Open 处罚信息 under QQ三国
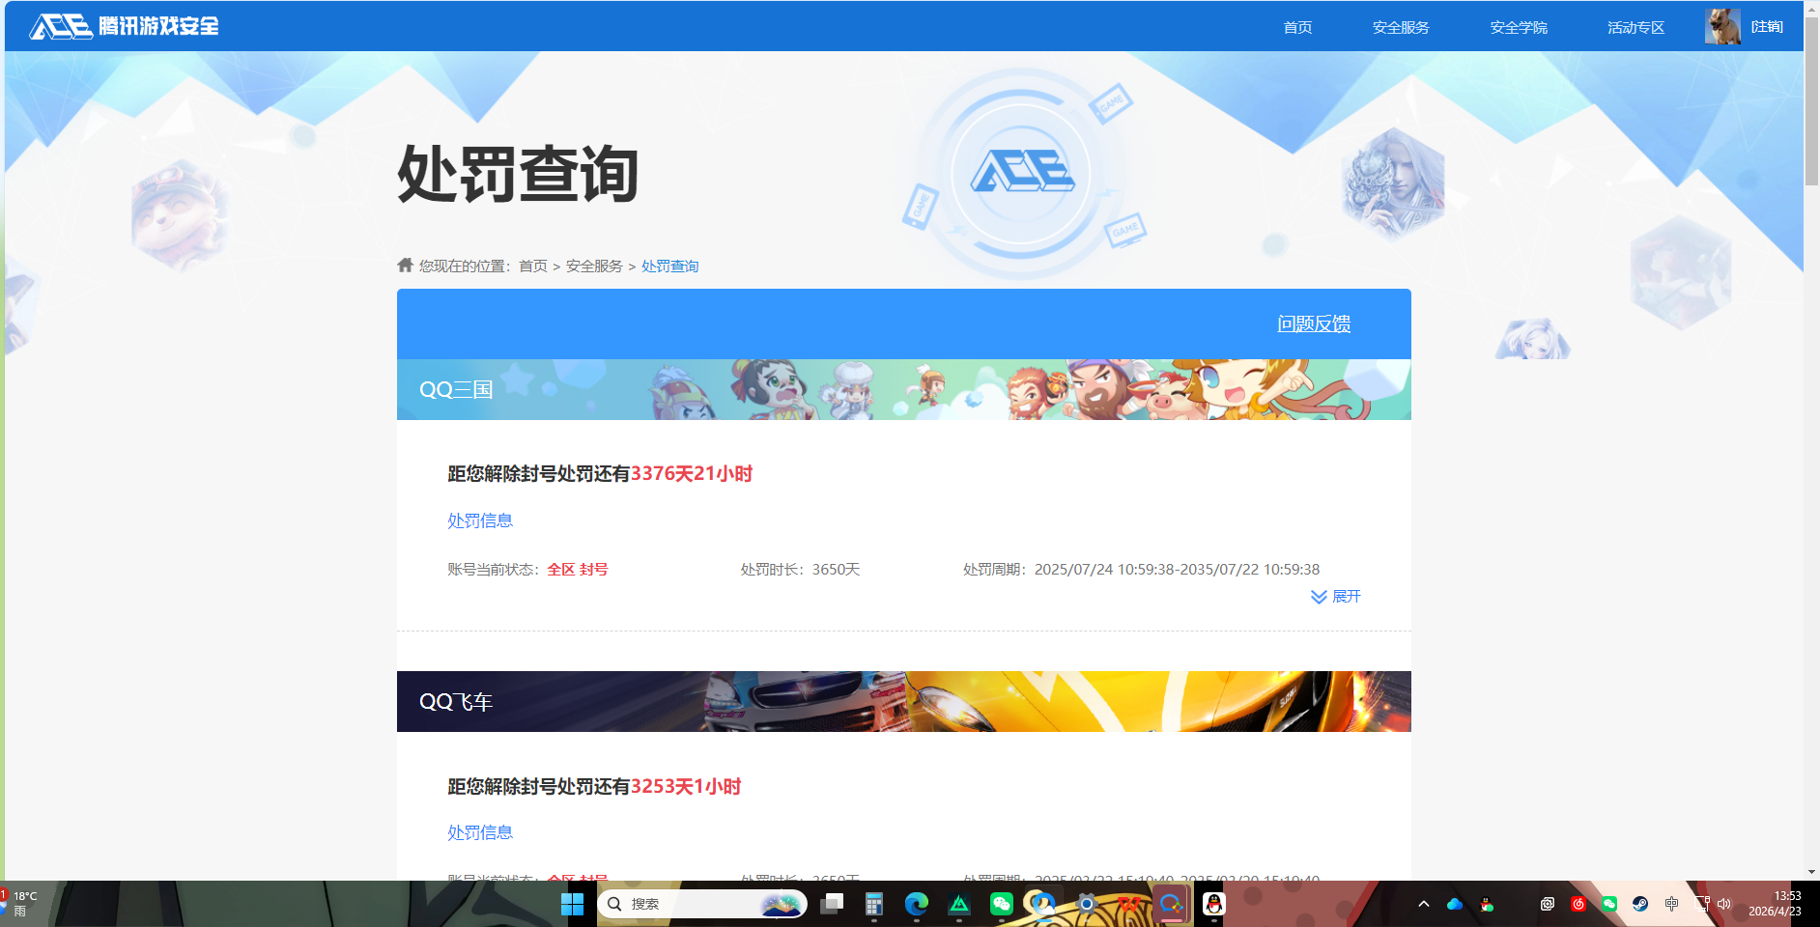The height and width of the screenshot is (927, 1820). tap(479, 520)
